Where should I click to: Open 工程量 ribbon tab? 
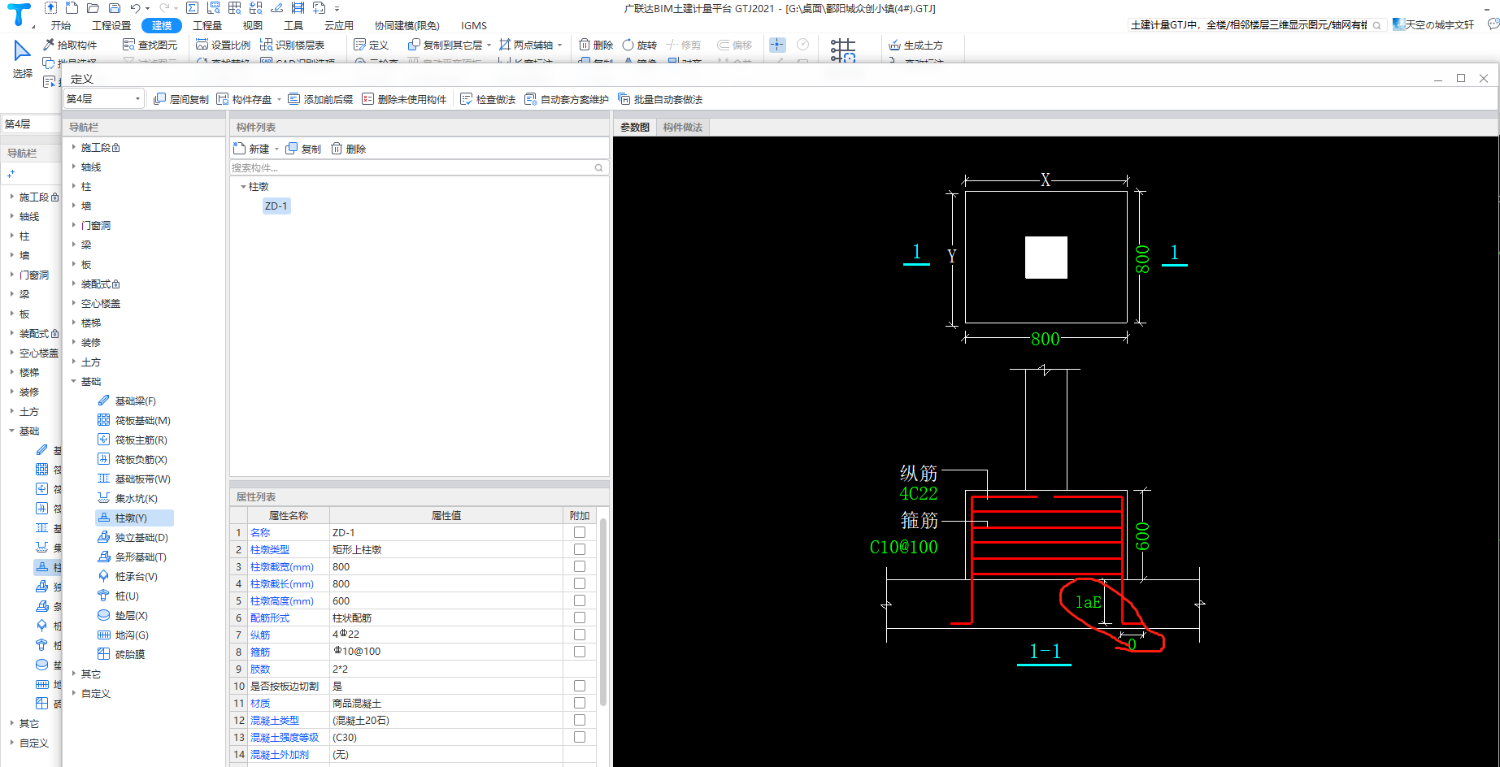coord(207,25)
